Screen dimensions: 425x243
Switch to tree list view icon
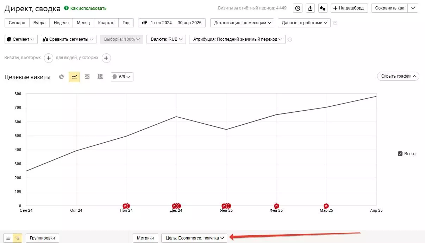(x=18, y=238)
